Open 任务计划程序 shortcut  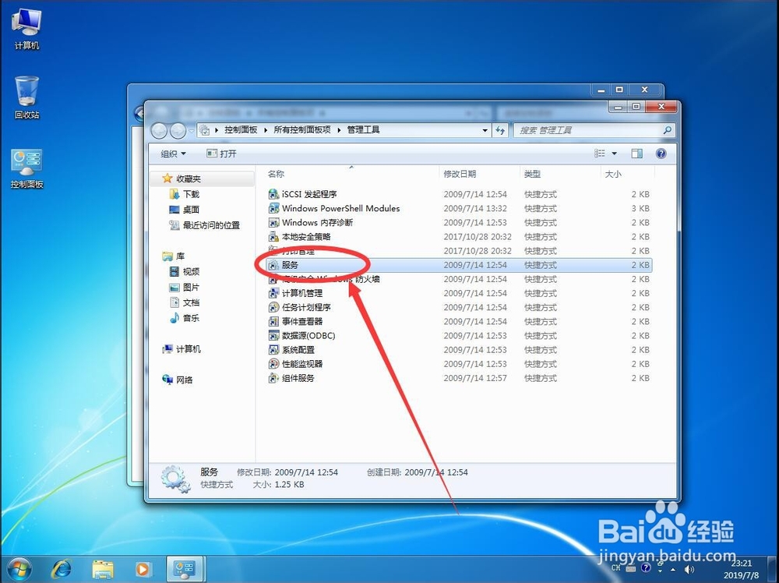(306, 307)
